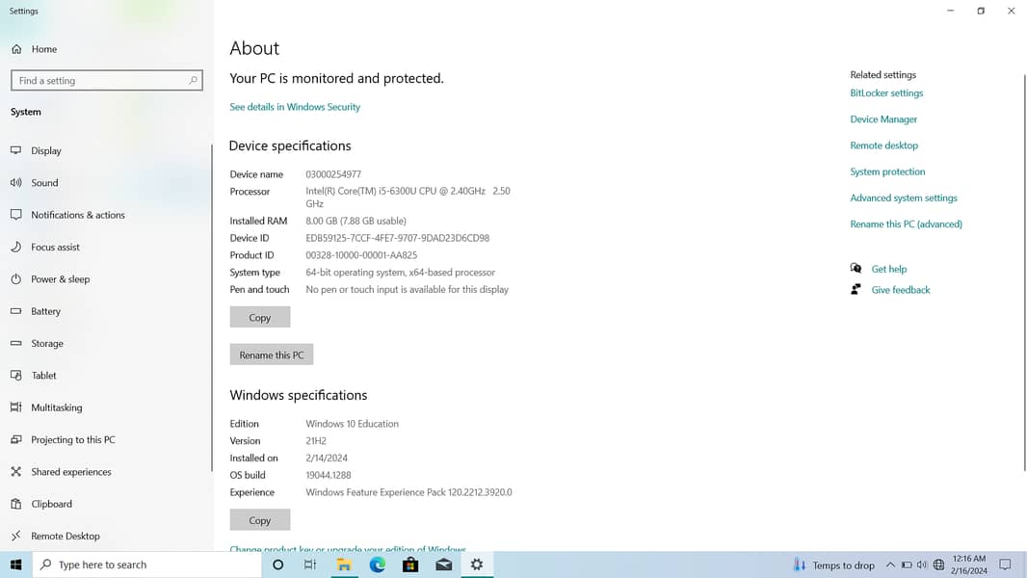Screen dimensions: 1027x578
Task: Open Microsoft Store from taskbar
Action: (410, 565)
